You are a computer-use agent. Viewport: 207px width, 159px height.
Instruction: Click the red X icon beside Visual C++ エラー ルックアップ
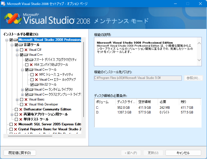pos(37,80)
